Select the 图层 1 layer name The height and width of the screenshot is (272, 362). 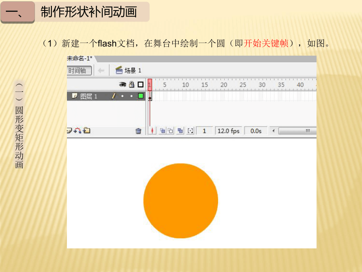point(89,96)
